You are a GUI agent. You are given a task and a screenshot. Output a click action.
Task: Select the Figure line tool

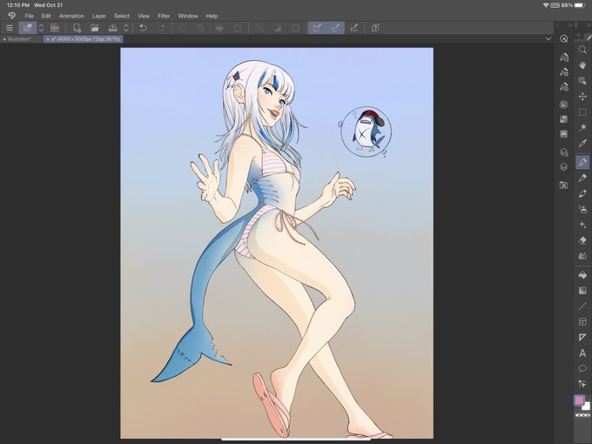click(x=582, y=306)
